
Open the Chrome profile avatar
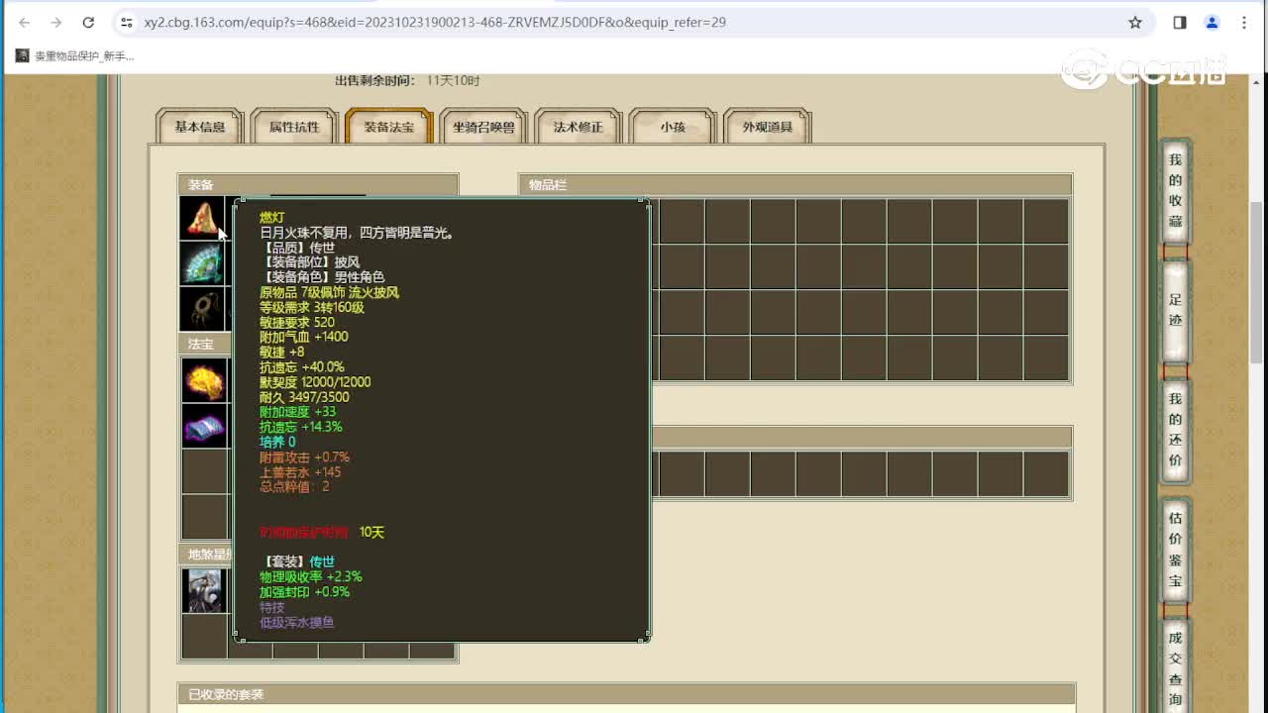(1212, 22)
